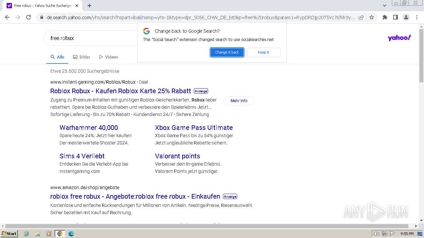Viewport: 424px width, 238px height.
Task: Click Keep it button
Action: 264,52
